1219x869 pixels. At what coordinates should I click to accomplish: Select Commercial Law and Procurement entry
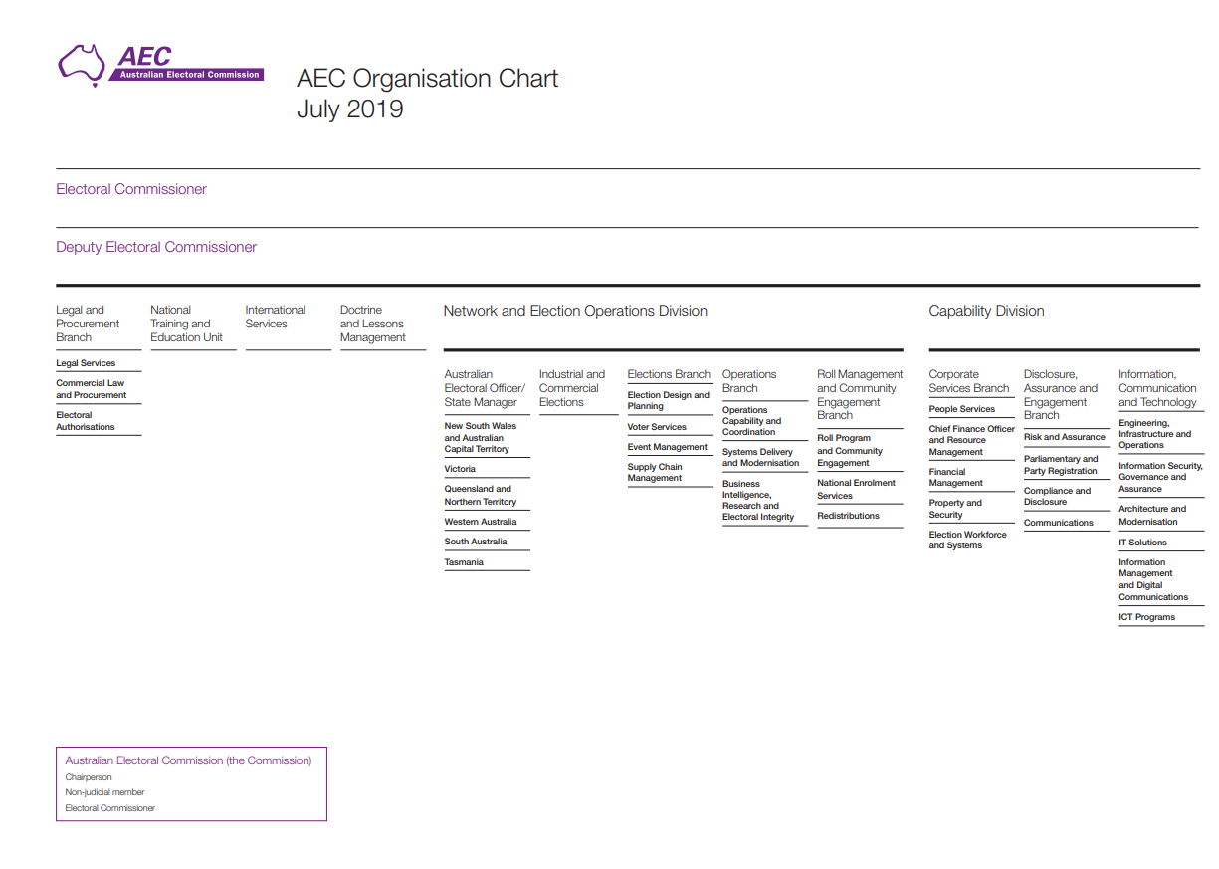(91, 389)
